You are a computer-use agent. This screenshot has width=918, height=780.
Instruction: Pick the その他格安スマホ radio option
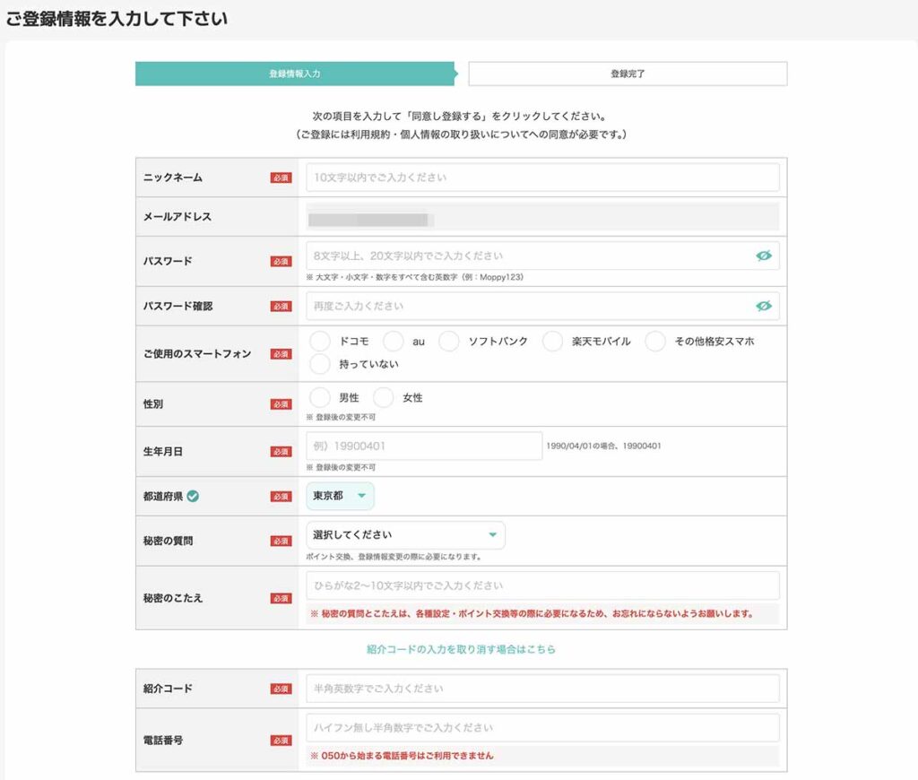coord(655,342)
